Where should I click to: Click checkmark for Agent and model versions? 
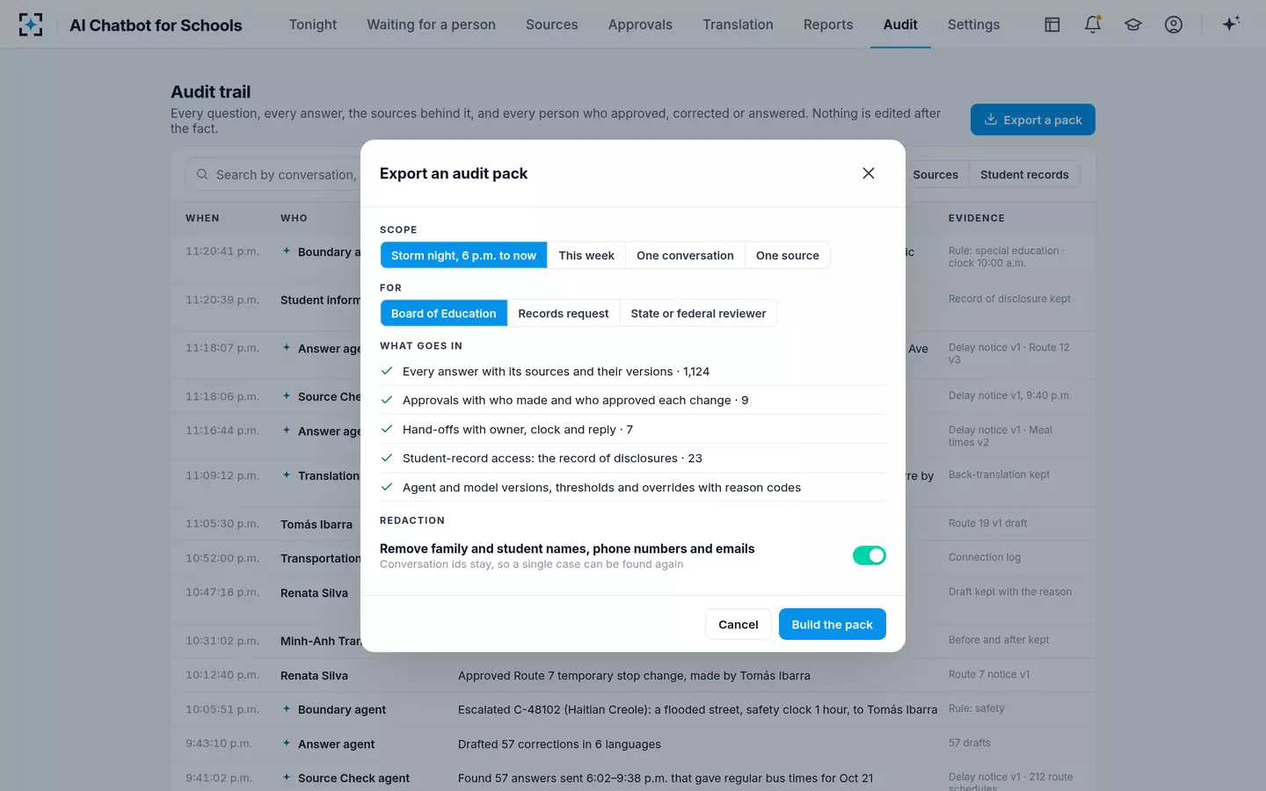point(387,487)
